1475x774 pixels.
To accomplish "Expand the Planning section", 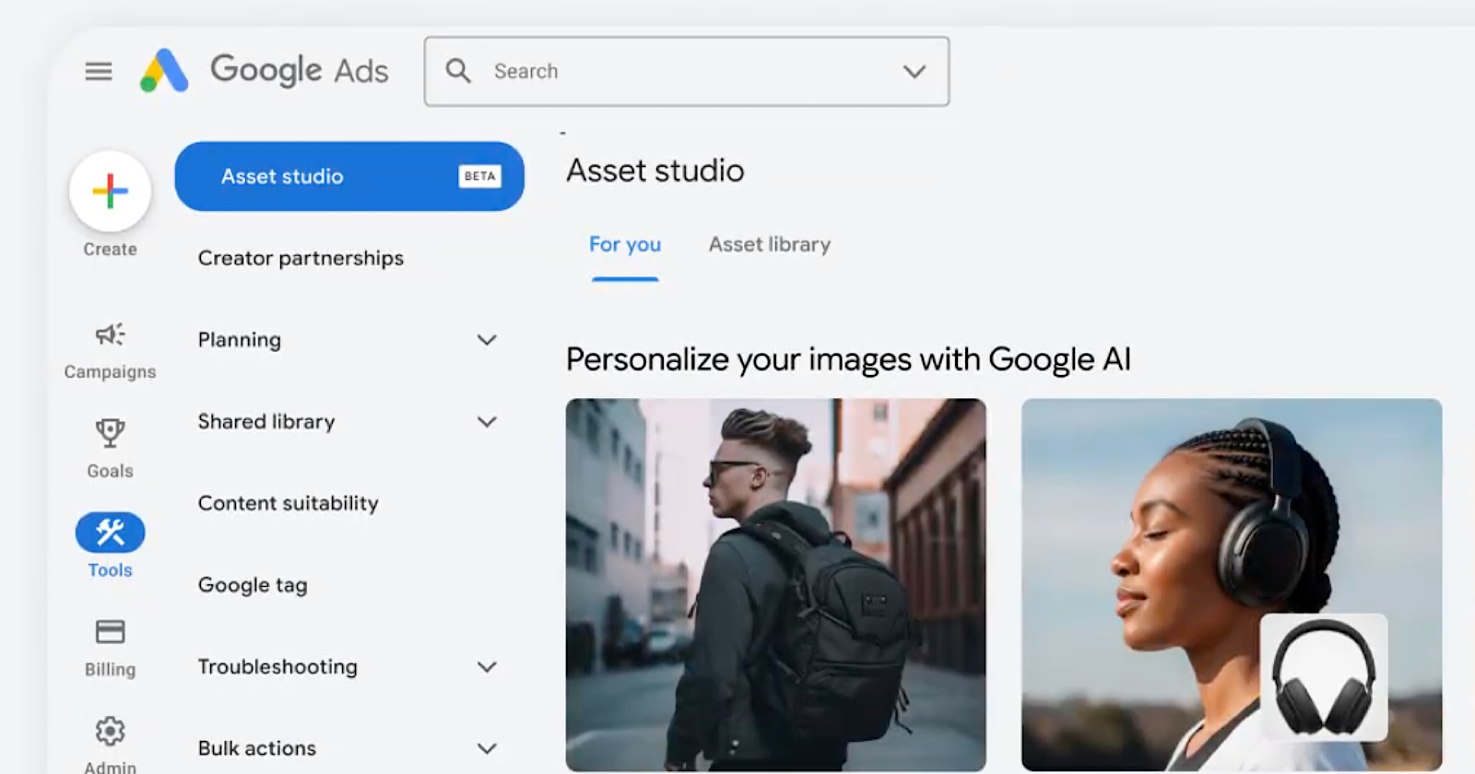I will point(487,340).
